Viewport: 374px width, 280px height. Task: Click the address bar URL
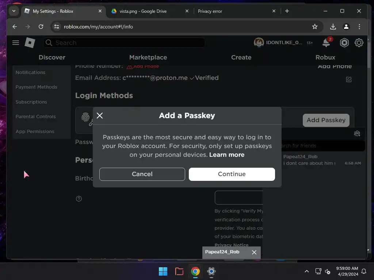click(98, 27)
